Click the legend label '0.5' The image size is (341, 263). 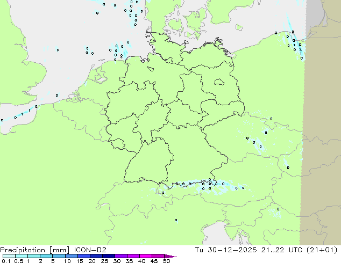point(18,261)
